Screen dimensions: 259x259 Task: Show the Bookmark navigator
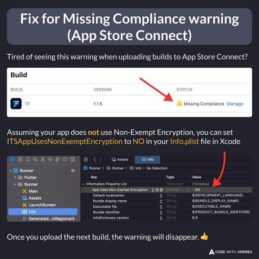[x=28, y=159]
